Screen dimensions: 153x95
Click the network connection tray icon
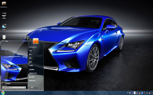147,93
